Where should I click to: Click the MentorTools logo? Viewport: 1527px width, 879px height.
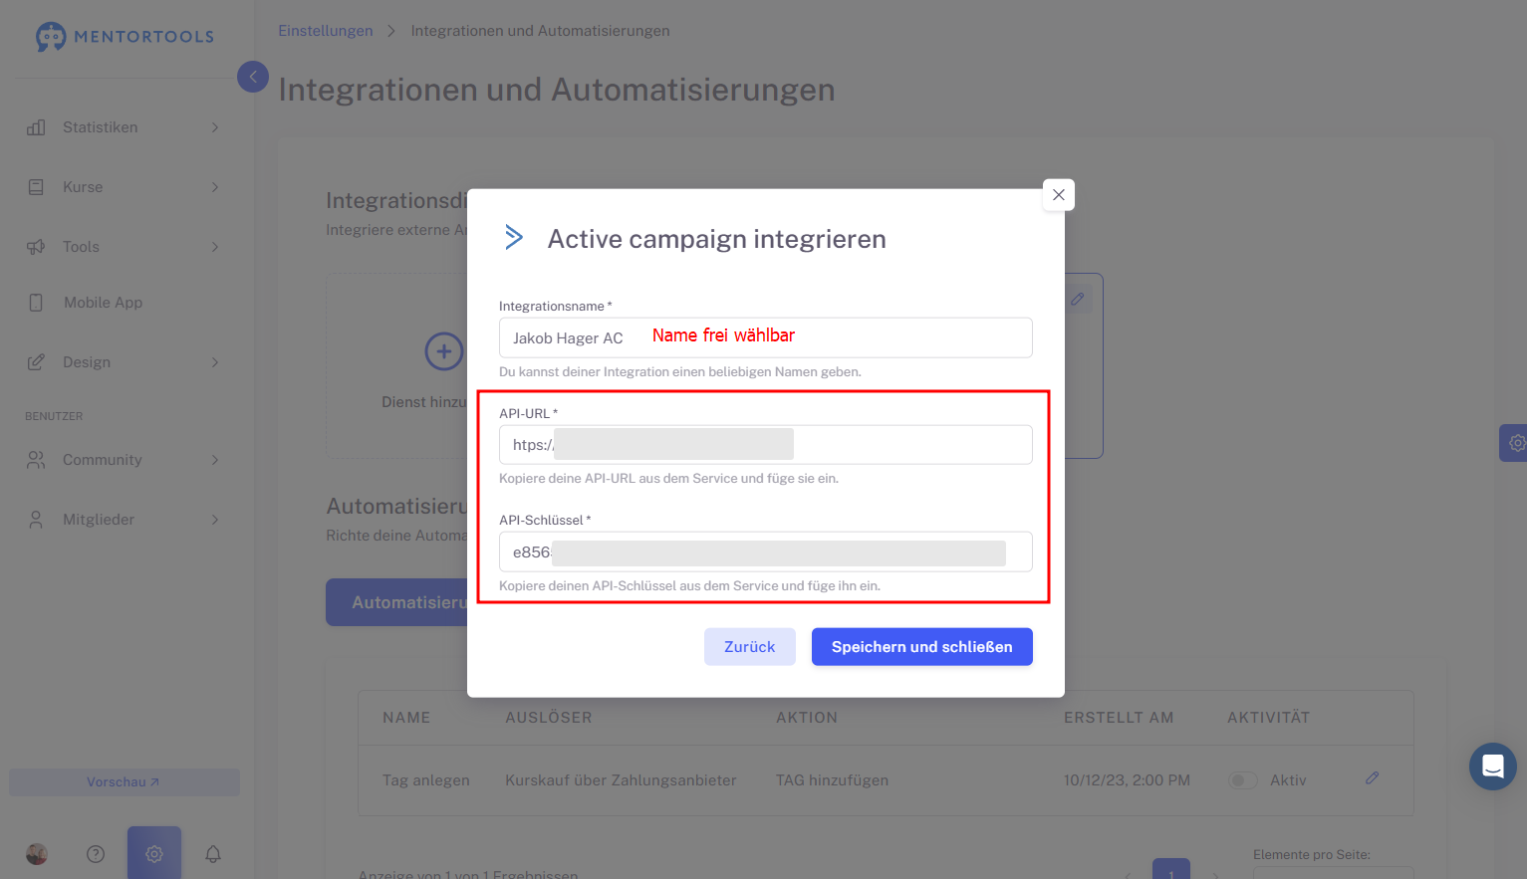tap(125, 37)
